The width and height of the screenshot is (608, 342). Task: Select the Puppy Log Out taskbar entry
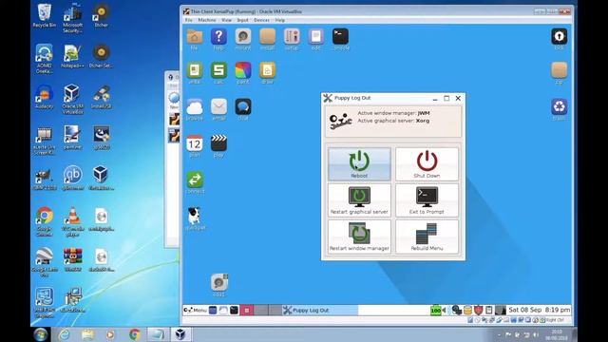(x=320, y=311)
